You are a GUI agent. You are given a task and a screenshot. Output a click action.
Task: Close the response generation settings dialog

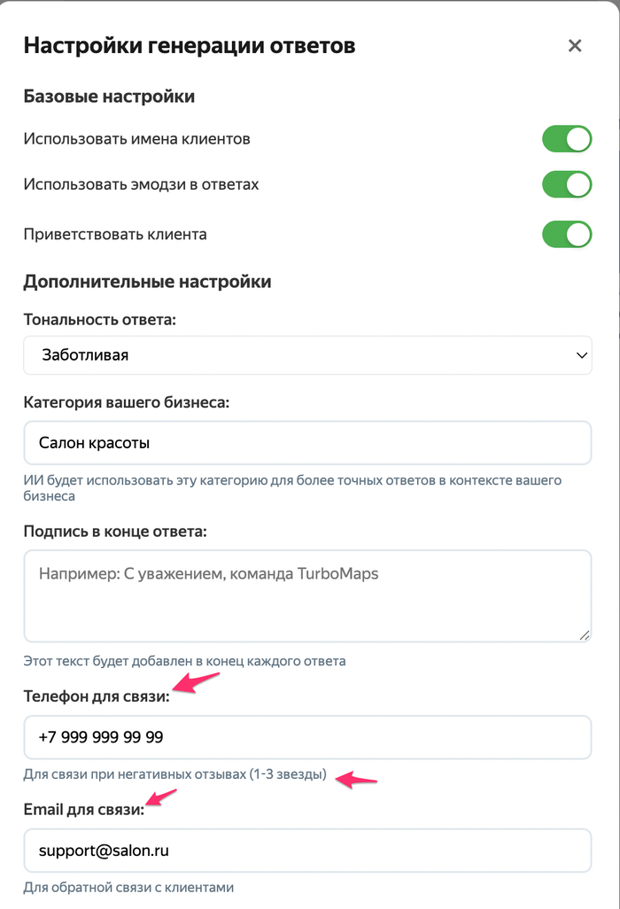575,46
